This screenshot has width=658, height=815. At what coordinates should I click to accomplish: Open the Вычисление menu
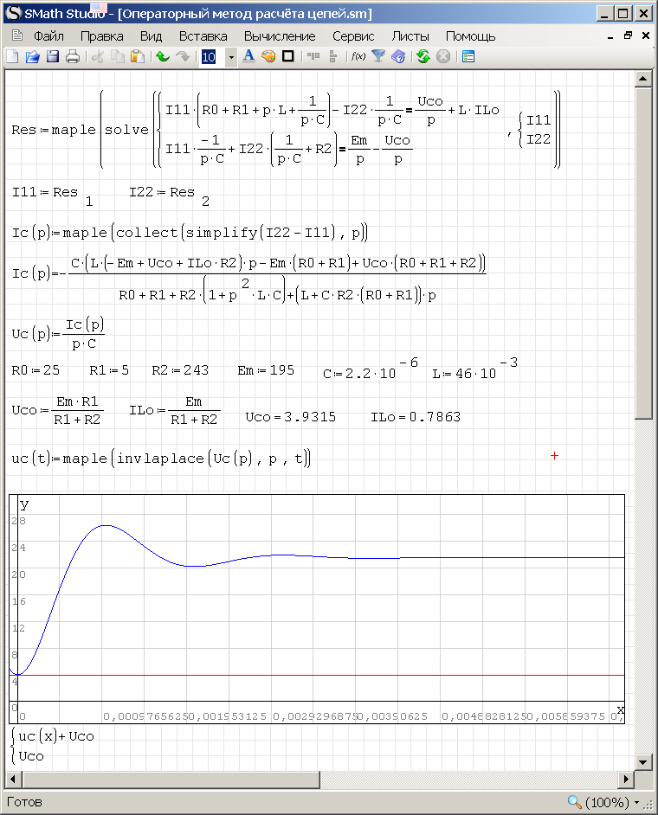pyautogui.click(x=280, y=36)
